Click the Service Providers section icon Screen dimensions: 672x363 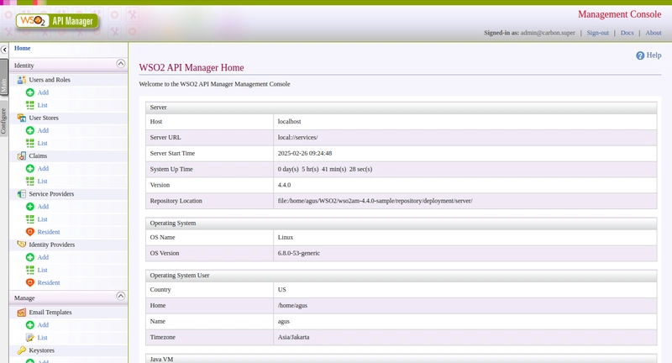22,194
